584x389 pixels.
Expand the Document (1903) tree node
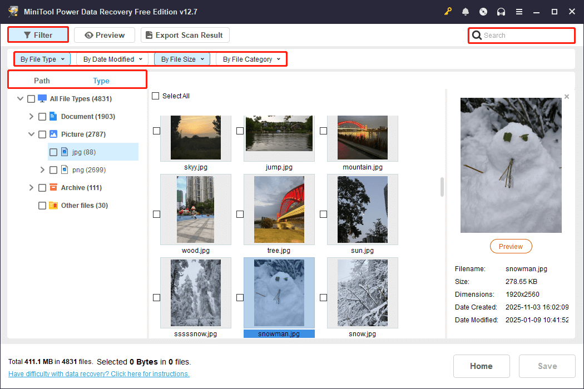click(31, 116)
